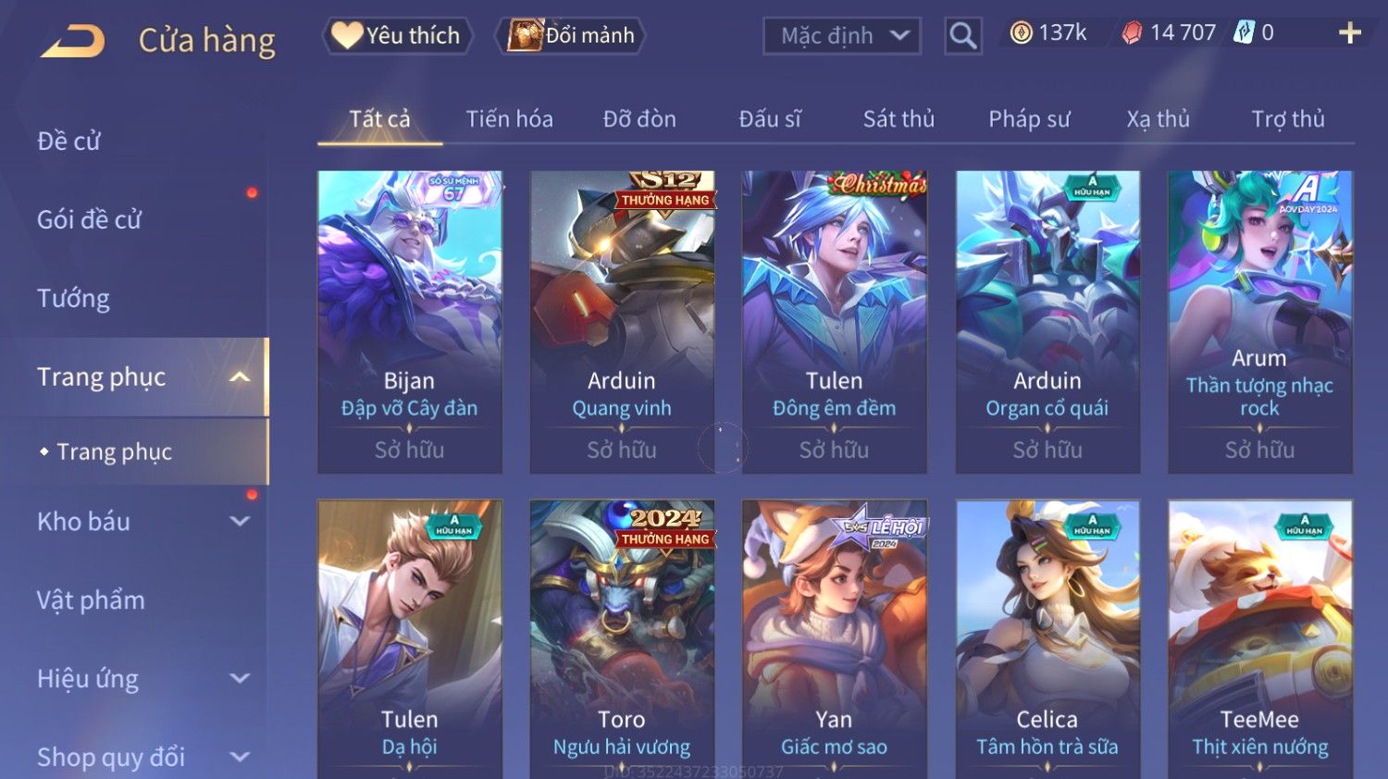Open the search magnifier icon
Image resolution: width=1388 pixels, height=779 pixels.
(962, 36)
